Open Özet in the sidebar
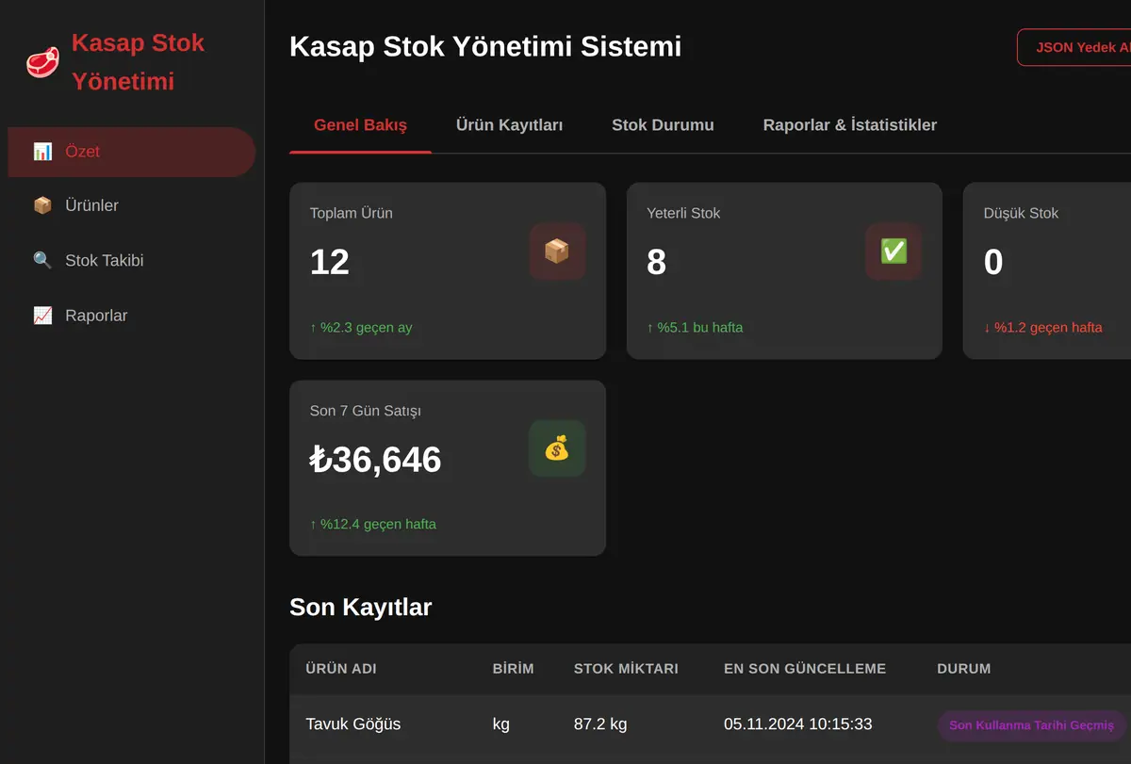 (132, 152)
